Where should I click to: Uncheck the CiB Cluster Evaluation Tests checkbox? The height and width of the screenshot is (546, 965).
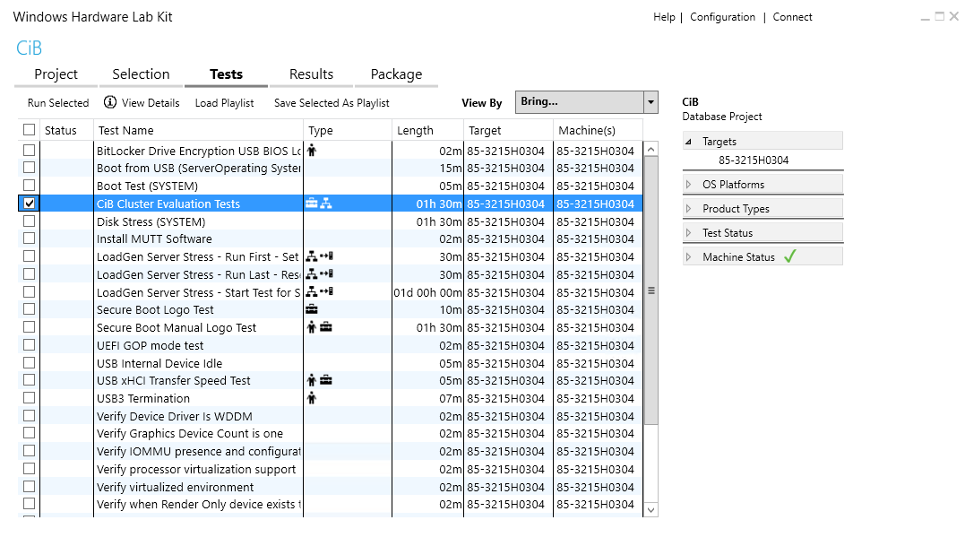(30, 204)
